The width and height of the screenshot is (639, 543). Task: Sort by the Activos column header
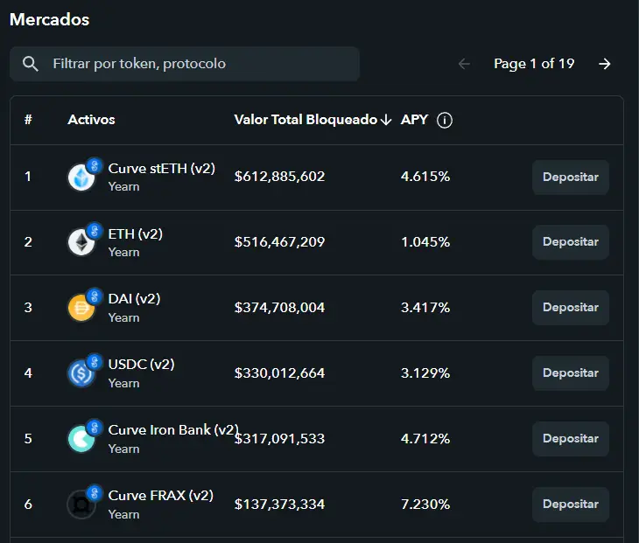pyautogui.click(x=91, y=120)
